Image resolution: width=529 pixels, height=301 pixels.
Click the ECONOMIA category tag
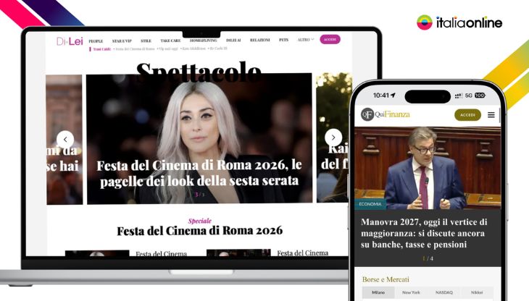[x=370, y=204]
